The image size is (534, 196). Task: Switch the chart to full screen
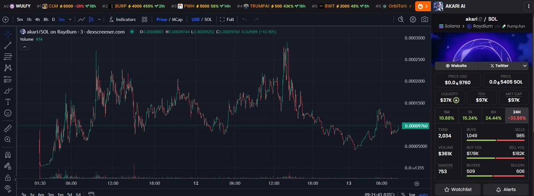tap(227, 20)
